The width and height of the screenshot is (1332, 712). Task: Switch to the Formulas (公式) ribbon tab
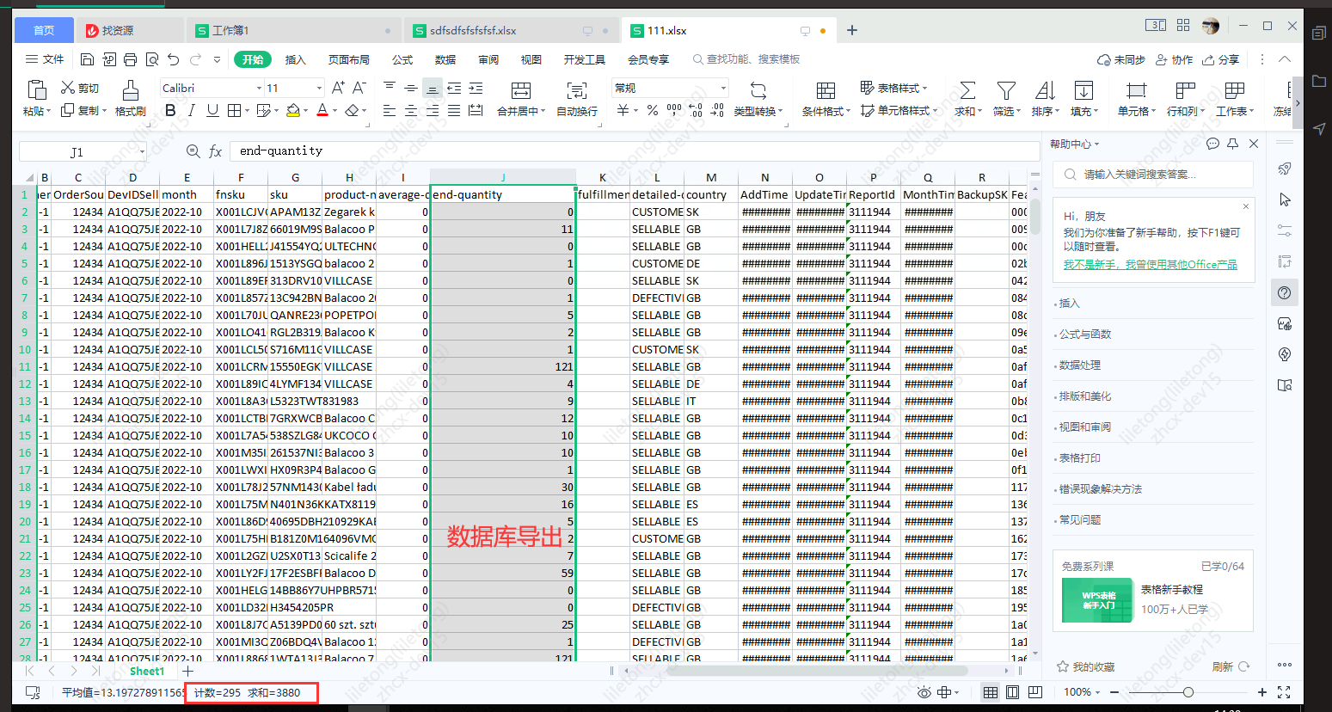tap(402, 59)
